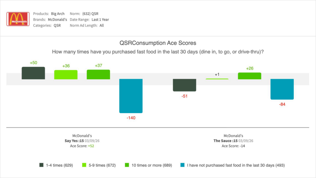Toggle the '1-4 times (629)' legend label
This screenshot has height=178, width=316.
tap(59, 165)
